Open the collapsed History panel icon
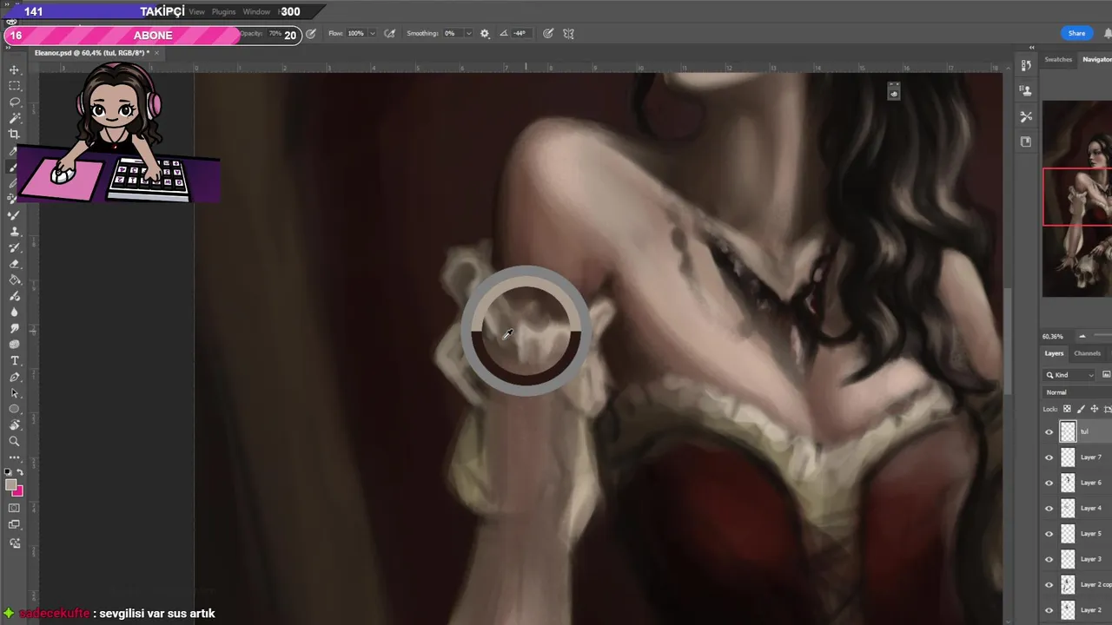Screen dimensions: 1112x625 [1026, 64]
